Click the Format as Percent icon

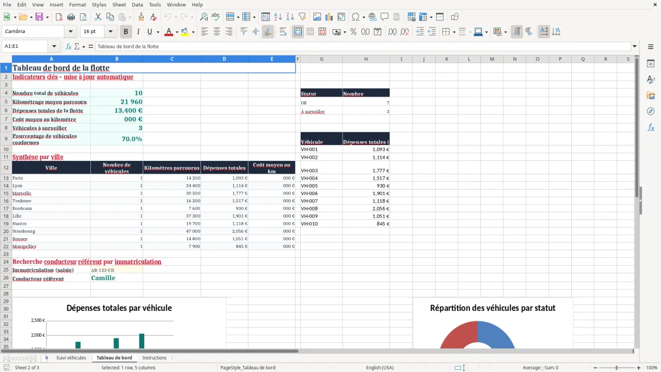coord(354,32)
